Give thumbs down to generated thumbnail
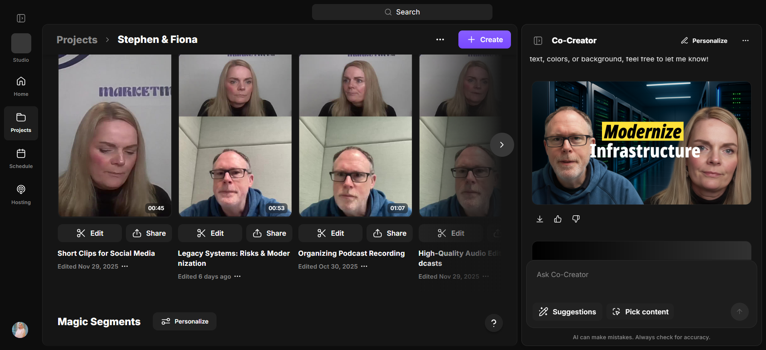The height and width of the screenshot is (350, 766). point(576,219)
